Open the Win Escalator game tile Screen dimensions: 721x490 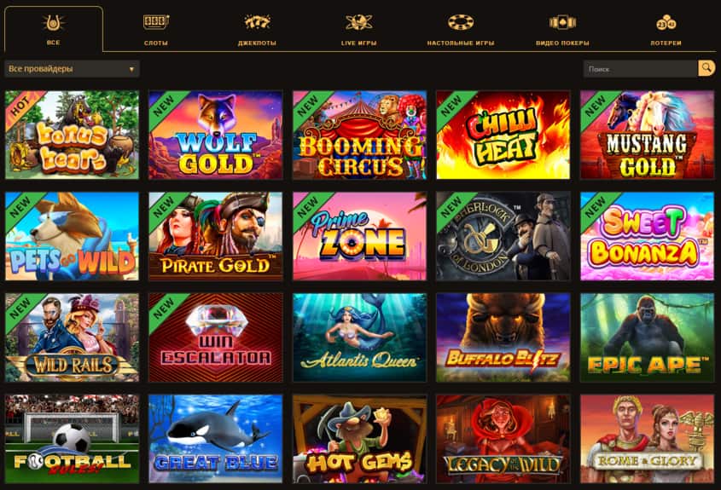tap(216, 337)
